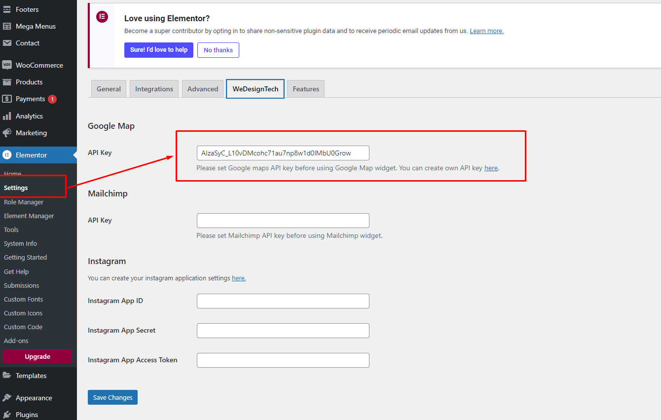
Task: Open the WooCommerce menu
Action: [38, 65]
